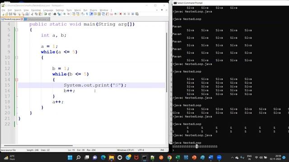Click the weather widget showing 23°C Haze
The height and width of the screenshot is (162, 289).
tap(9, 157)
